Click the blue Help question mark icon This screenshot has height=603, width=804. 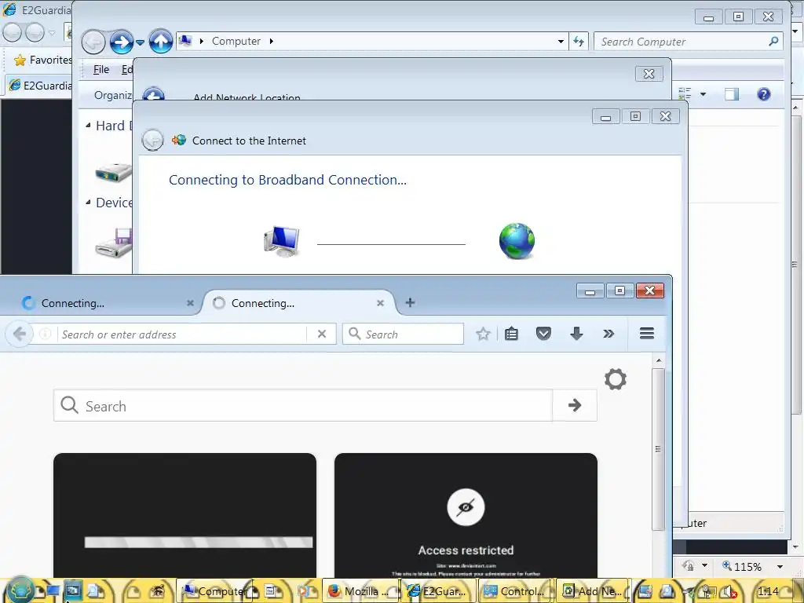tap(763, 94)
